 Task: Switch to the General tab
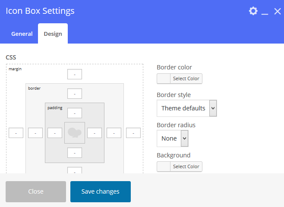pos(22,34)
